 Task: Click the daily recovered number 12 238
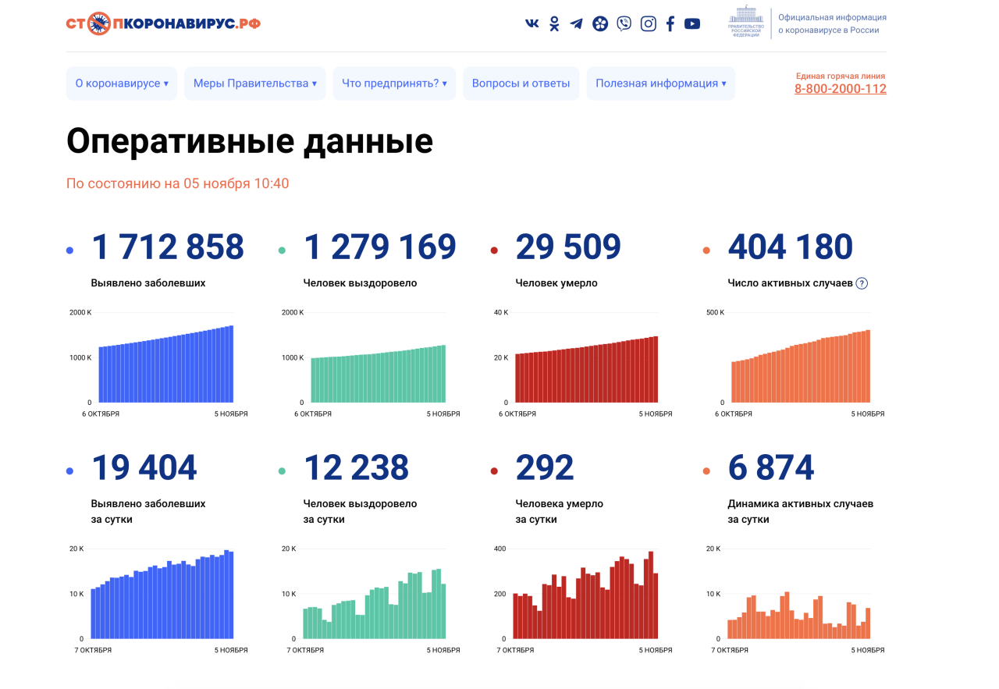click(356, 468)
